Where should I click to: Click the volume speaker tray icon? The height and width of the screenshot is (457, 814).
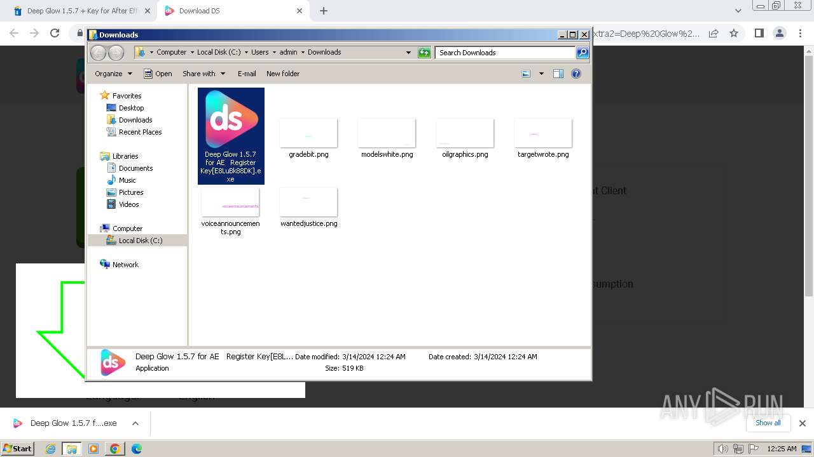pyautogui.click(x=722, y=449)
